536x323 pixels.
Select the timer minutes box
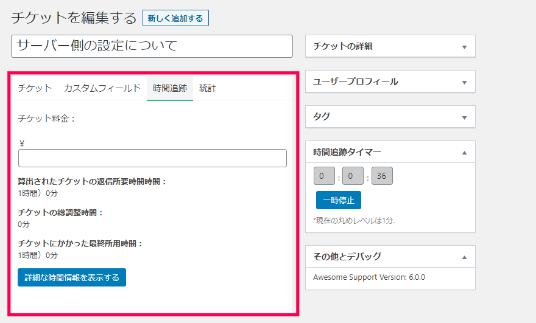(353, 176)
